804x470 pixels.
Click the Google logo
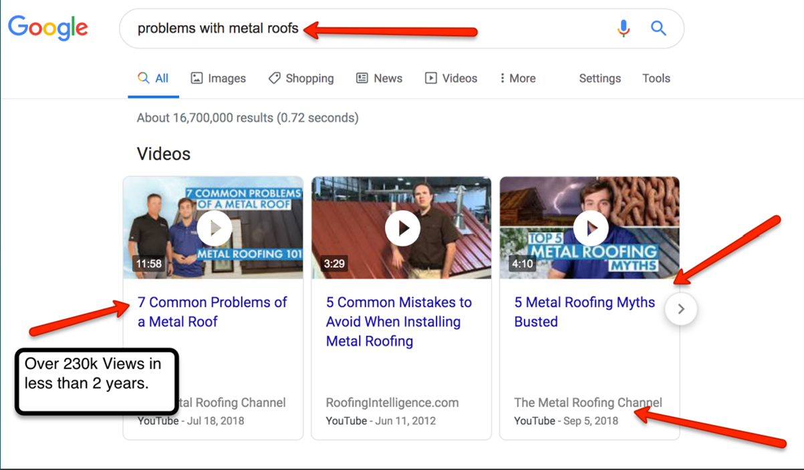click(x=47, y=27)
